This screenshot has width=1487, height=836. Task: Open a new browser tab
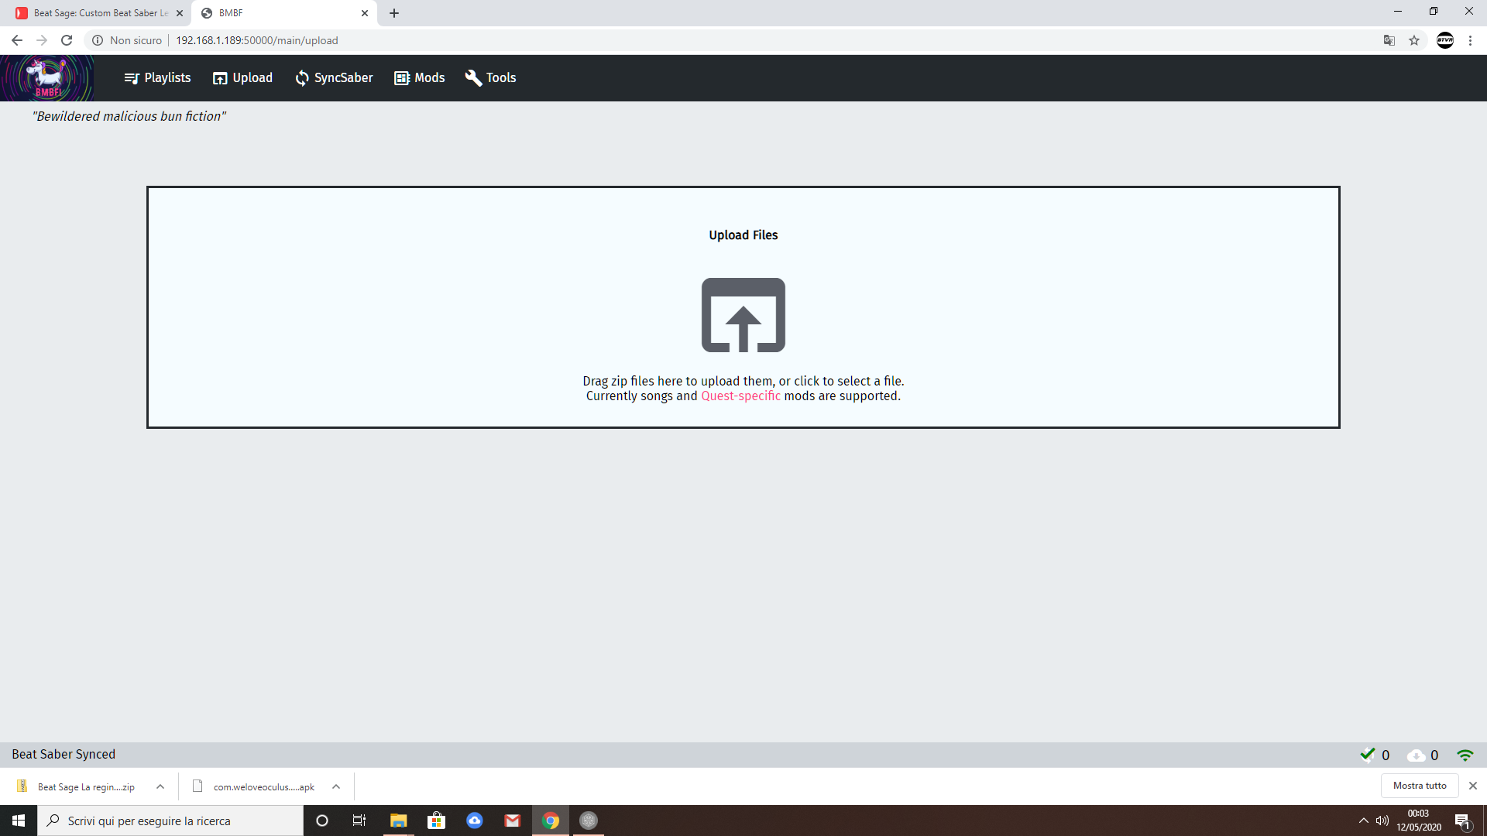pyautogui.click(x=394, y=13)
